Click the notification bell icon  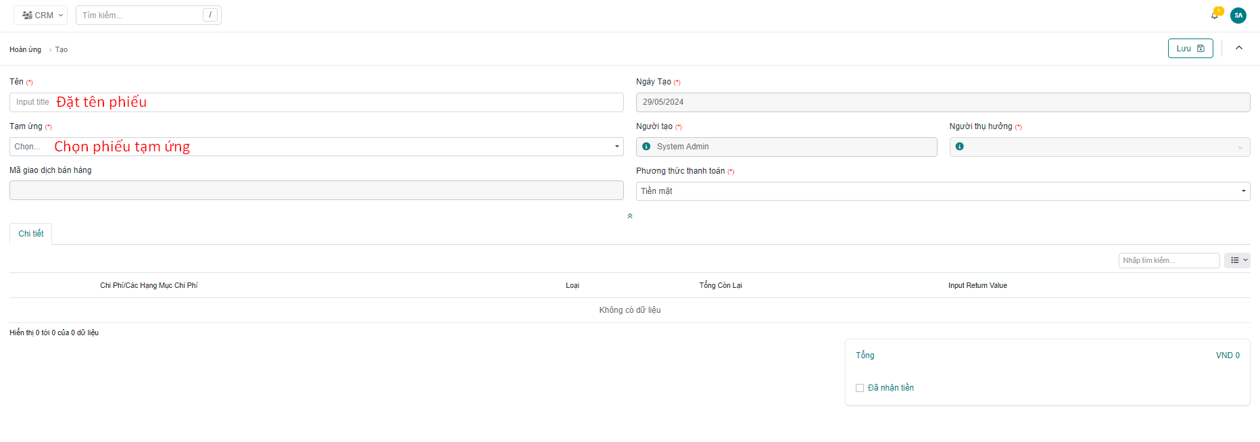[x=1215, y=15]
